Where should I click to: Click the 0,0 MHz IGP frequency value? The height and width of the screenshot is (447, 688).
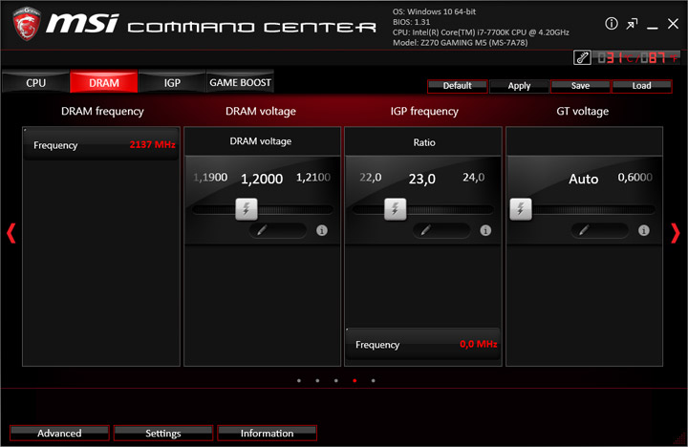tap(479, 345)
